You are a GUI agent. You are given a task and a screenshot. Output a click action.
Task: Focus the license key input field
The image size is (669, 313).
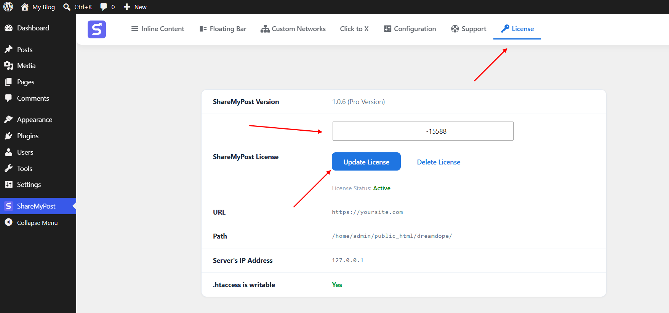[x=423, y=131]
